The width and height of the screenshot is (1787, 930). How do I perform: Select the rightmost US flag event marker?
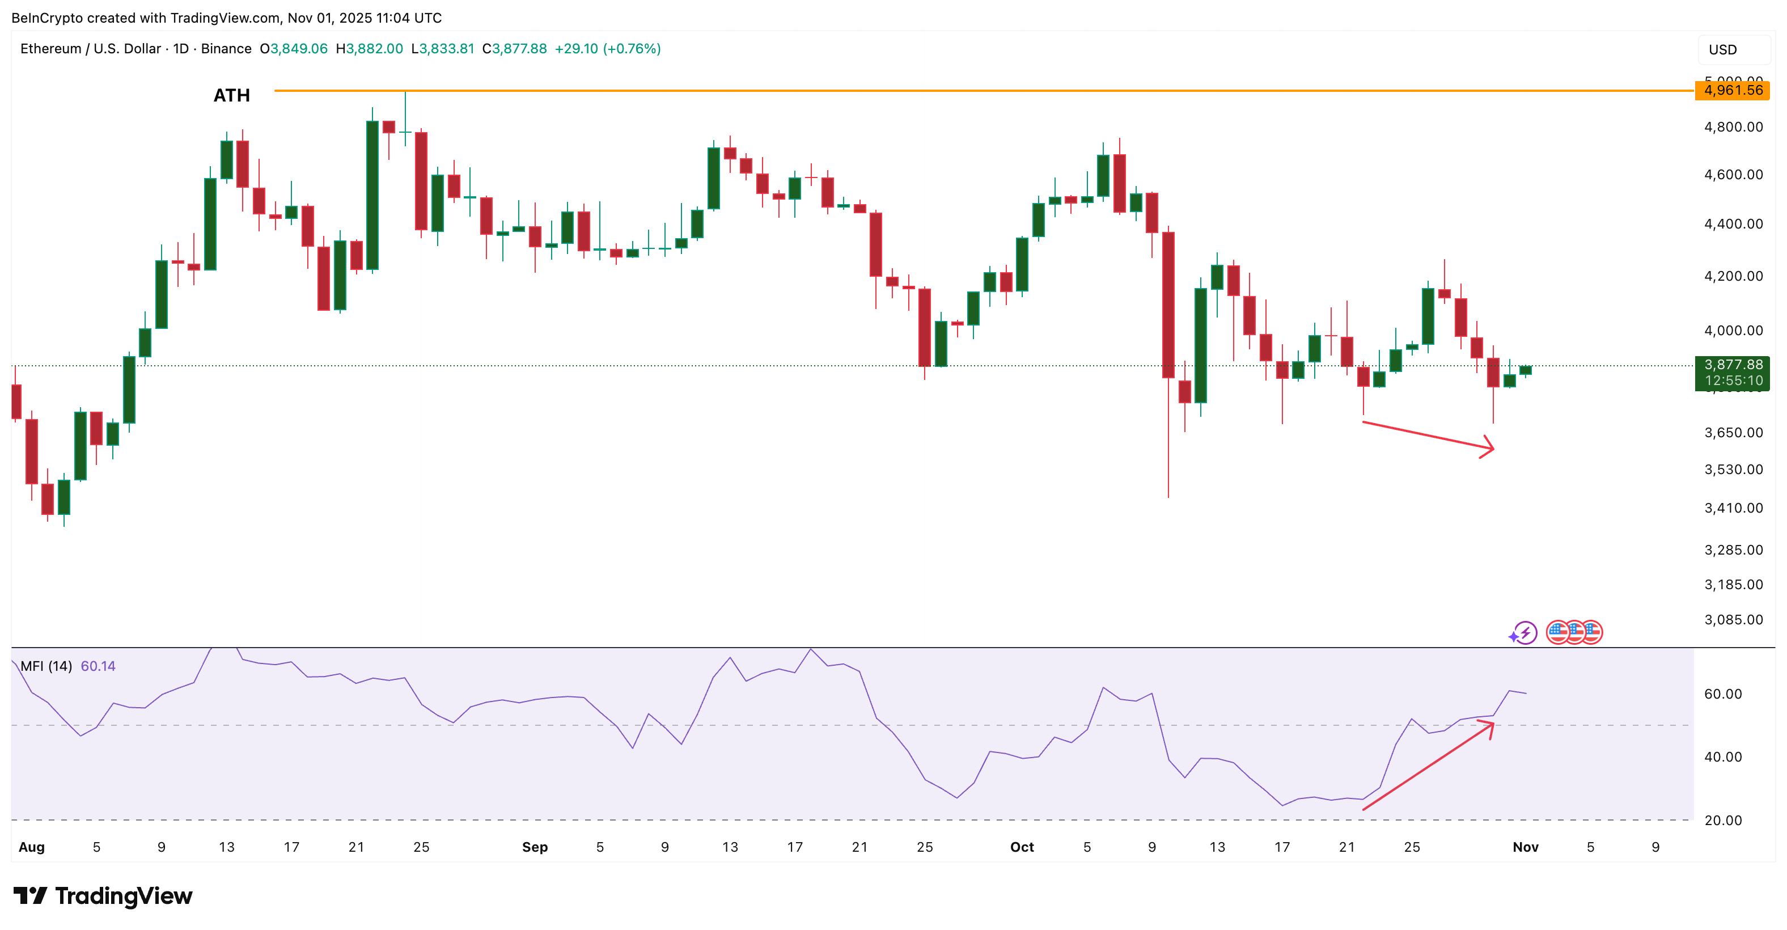point(1594,633)
